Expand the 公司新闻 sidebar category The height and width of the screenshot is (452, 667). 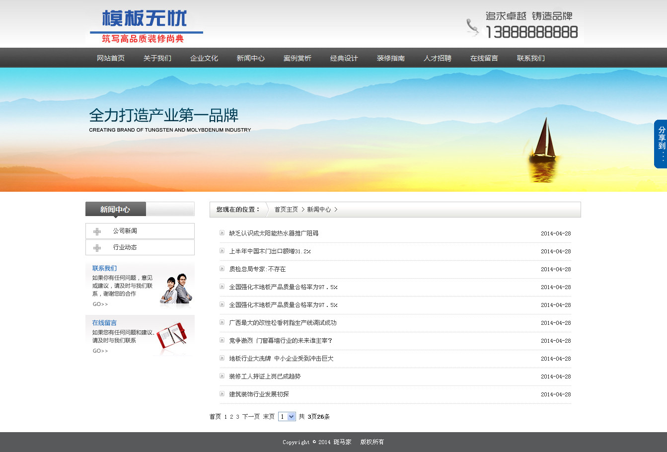125,231
